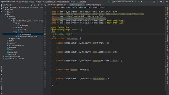Collapse the service package arrow

point(14,32)
